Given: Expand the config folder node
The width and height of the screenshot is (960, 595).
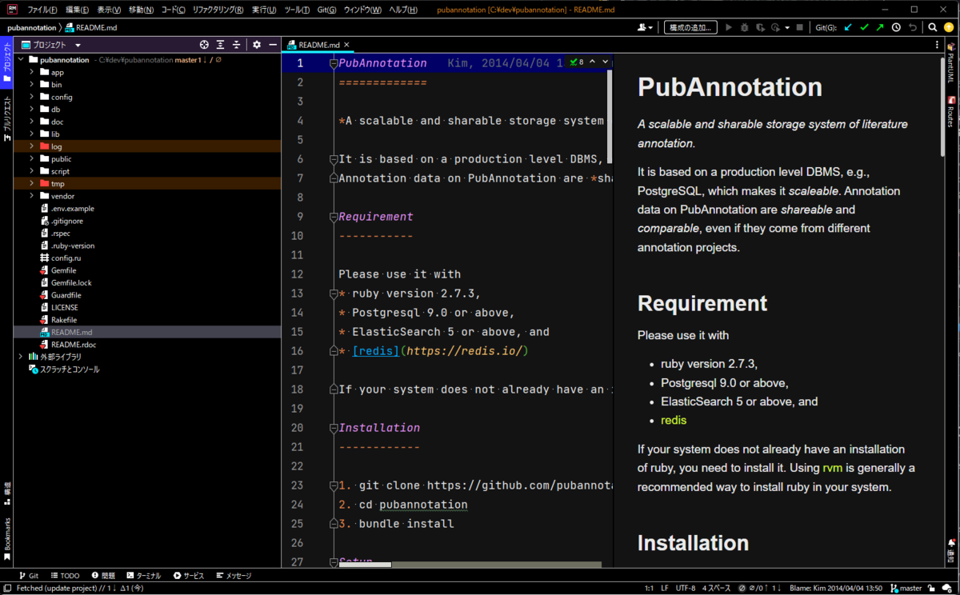Looking at the screenshot, I should pos(32,97).
